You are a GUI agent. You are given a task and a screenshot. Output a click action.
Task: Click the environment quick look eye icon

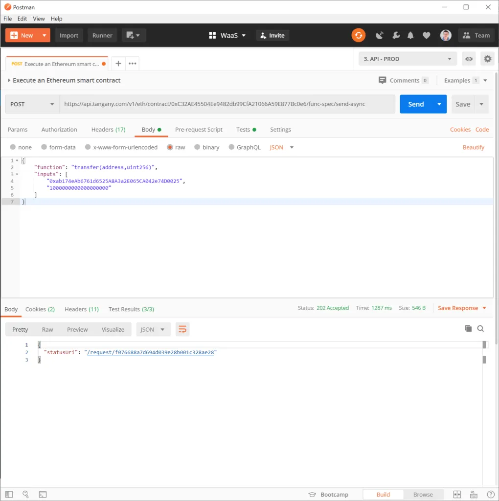point(469,59)
